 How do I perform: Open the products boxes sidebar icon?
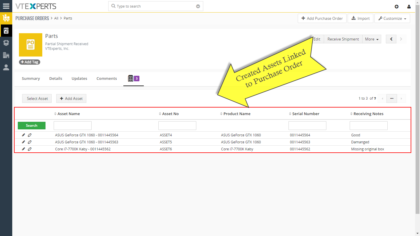[x=6, y=43]
